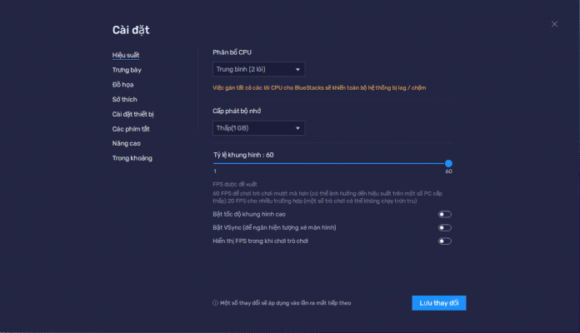
Task: Click the info icon beside the restart notice
Action: coord(215,303)
